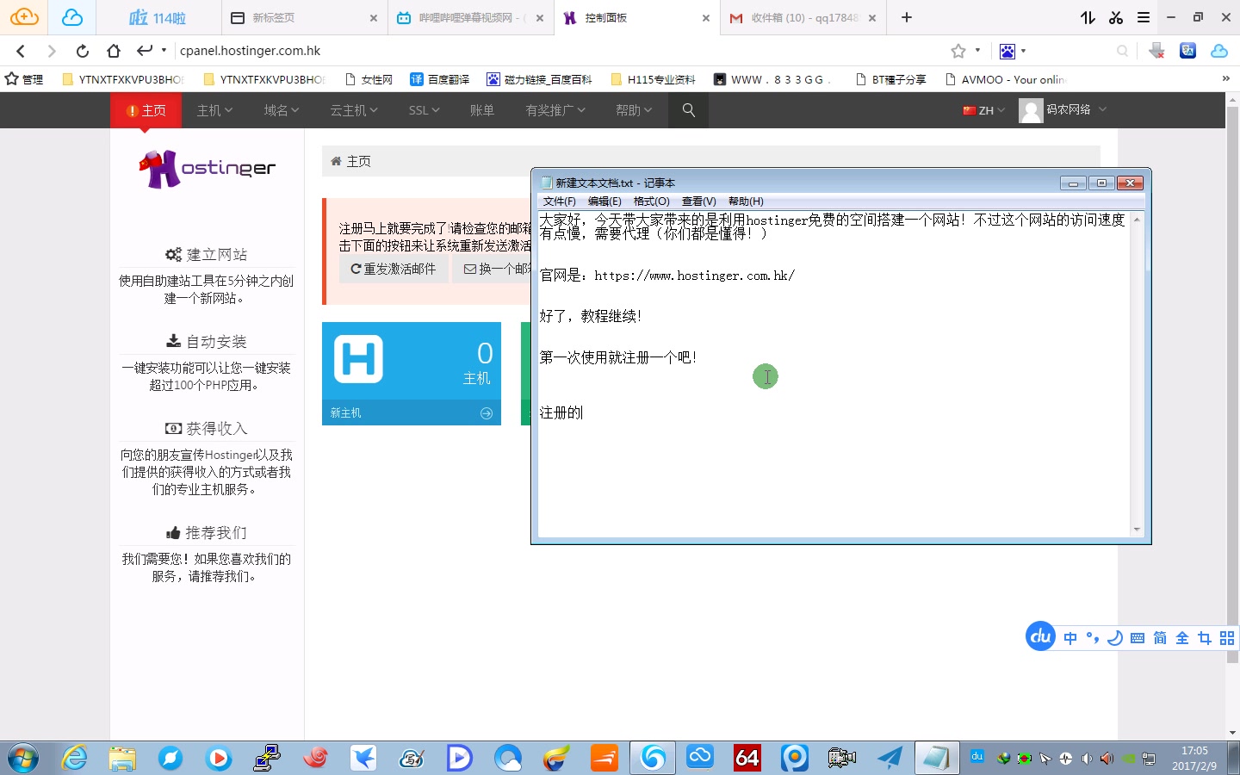The image size is (1240, 775).
Task: Toggle Chinese/English mode on the IME bar
Action: [x=1070, y=638]
